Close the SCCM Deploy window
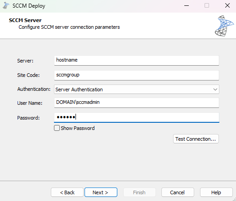This screenshot has width=236, height=201. click(x=227, y=6)
